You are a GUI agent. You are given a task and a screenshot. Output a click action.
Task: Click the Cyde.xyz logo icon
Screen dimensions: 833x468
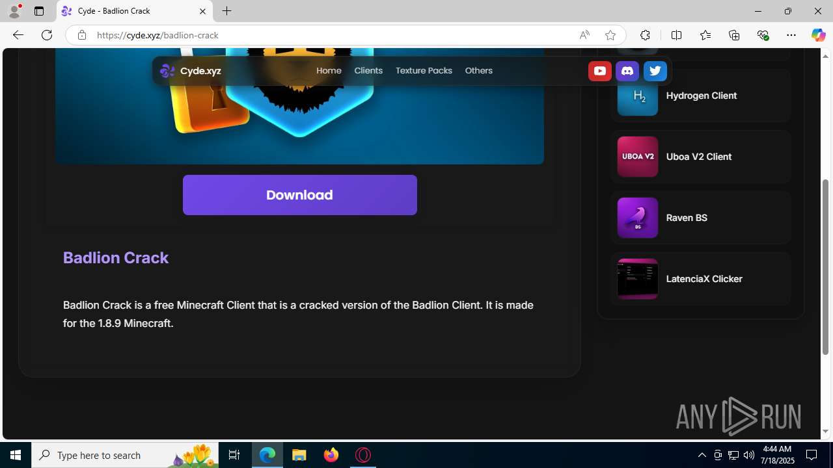click(x=167, y=71)
